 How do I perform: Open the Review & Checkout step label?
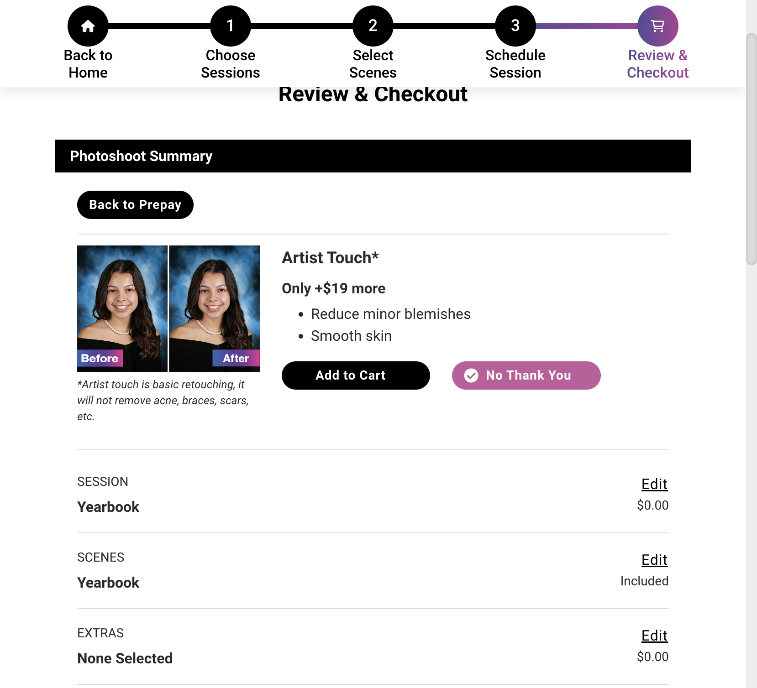point(657,64)
